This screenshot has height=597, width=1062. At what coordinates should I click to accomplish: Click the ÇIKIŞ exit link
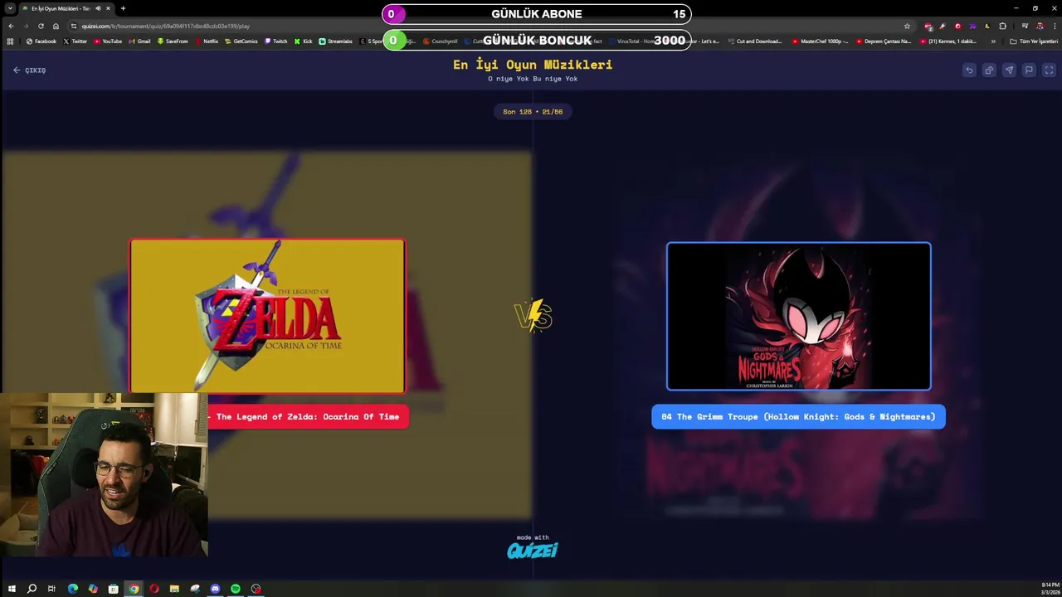click(30, 70)
